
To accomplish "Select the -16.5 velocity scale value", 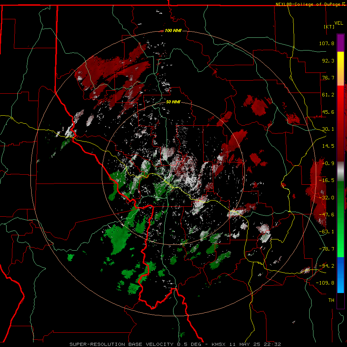I will (327, 180).
